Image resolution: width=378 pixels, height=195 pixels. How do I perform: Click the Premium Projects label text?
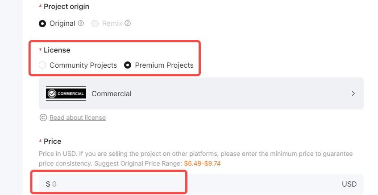164,65
